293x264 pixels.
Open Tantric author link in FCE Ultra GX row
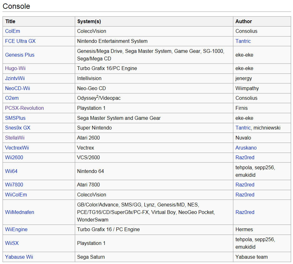pyautogui.click(x=243, y=41)
